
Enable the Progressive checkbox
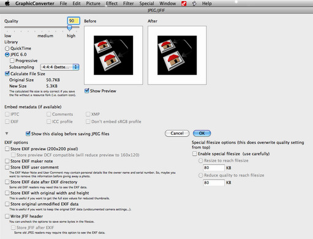[x=12, y=61]
